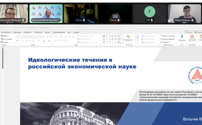Toggle Strikethrough (abc) formatting
Screen dimensions: 202x125
tap(30, 41)
